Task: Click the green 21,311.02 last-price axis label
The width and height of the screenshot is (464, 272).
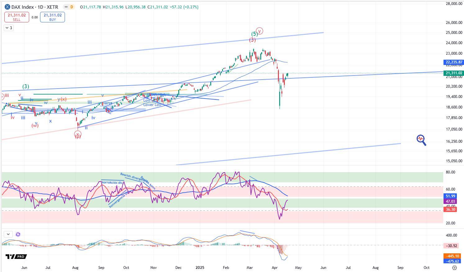Action: pos(454,73)
